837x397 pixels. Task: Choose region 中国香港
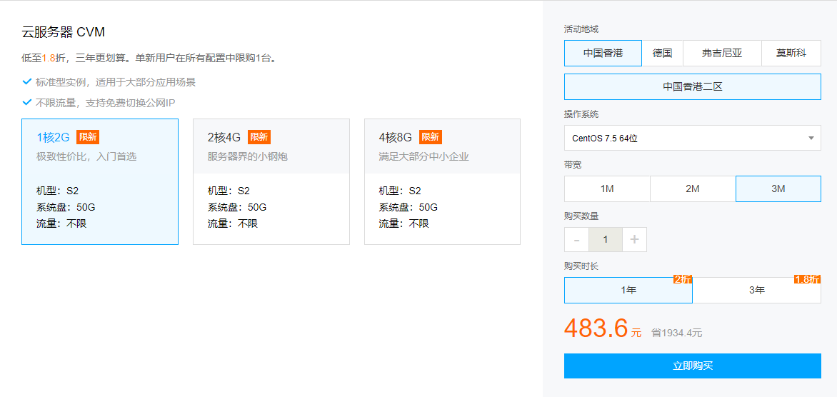point(603,54)
